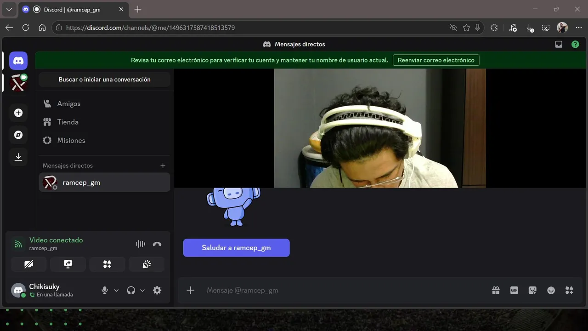This screenshot has height=331, width=588.
Task: Bookmark page with star icon
Action: 466,28
